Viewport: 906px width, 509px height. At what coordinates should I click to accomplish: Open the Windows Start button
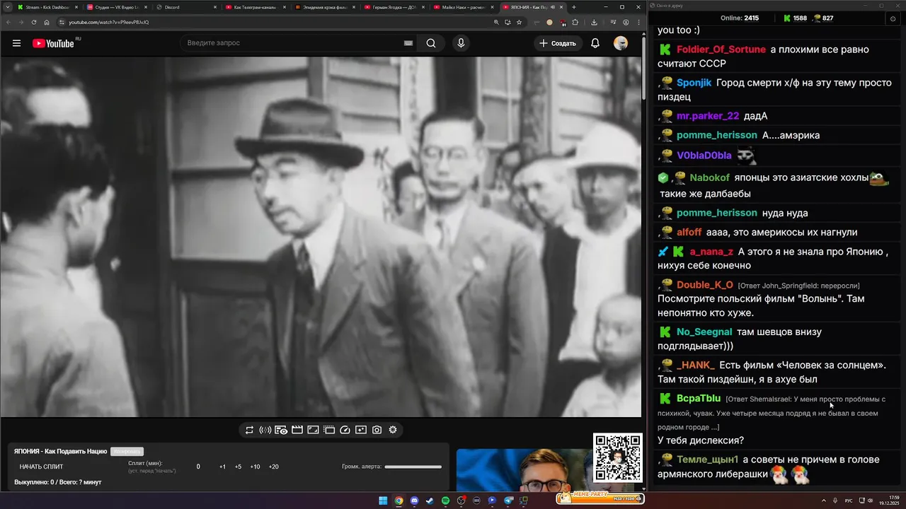point(383,501)
